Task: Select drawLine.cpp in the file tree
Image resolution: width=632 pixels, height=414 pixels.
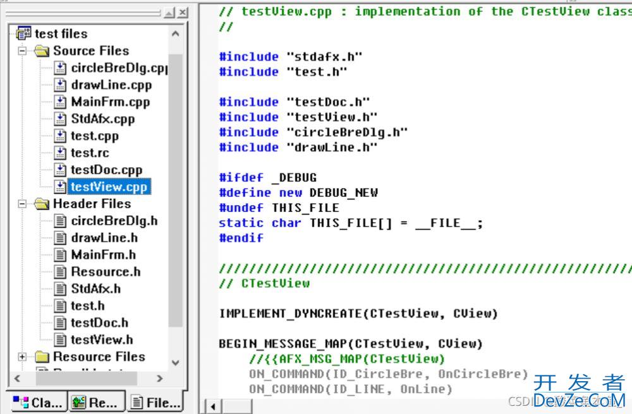Action: tap(111, 85)
